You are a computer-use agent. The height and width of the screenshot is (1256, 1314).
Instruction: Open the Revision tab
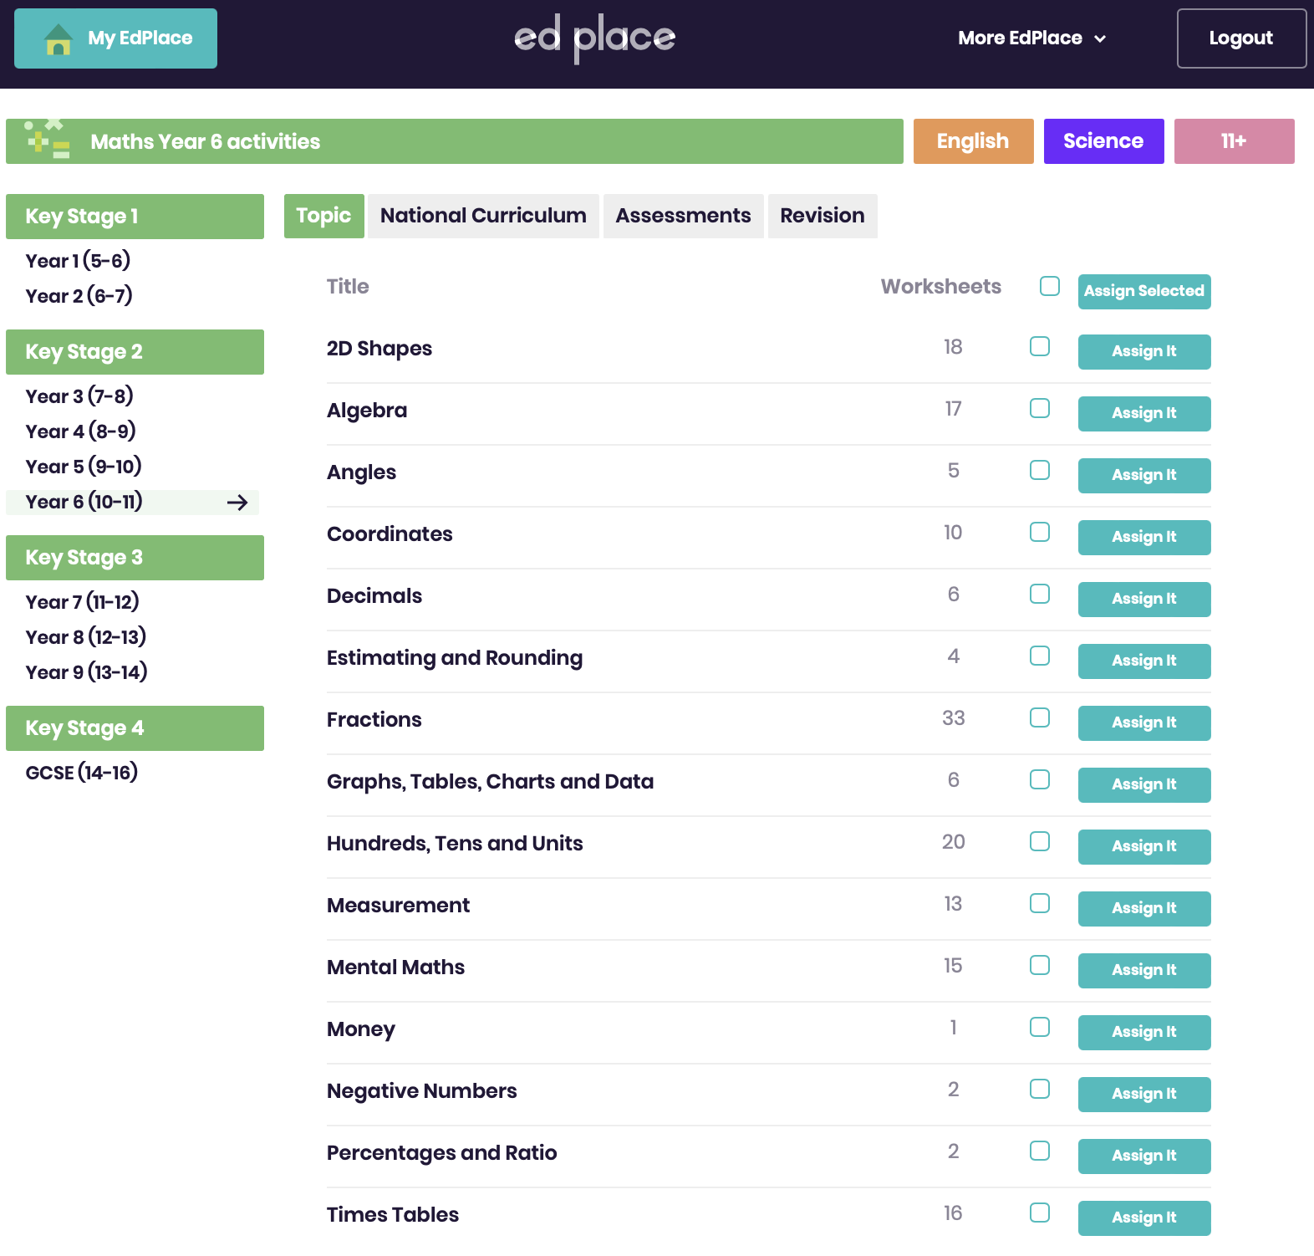(x=823, y=216)
